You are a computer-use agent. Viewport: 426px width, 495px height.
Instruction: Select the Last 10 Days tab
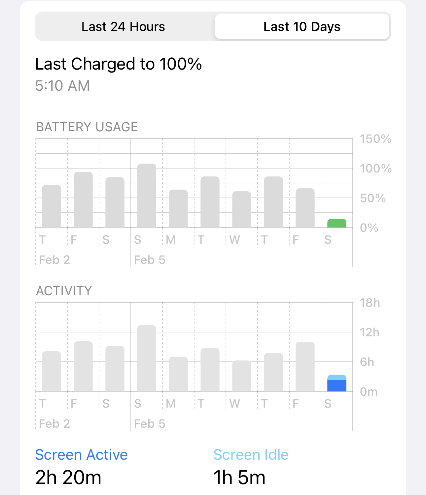302,27
